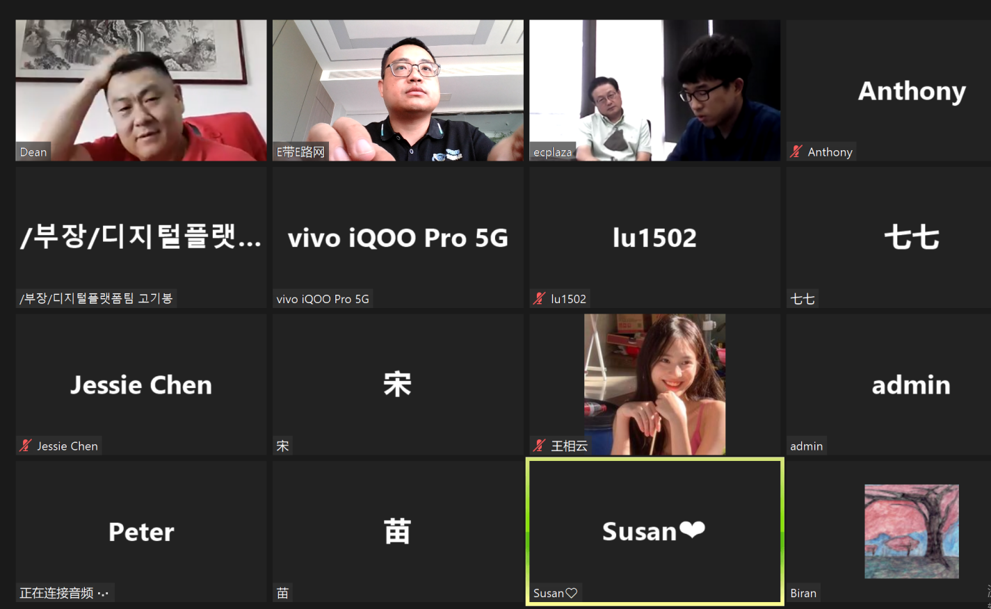Click the muted mic icon next to lu1502
The height and width of the screenshot is (609, 991).
click(x=539, y=299)
